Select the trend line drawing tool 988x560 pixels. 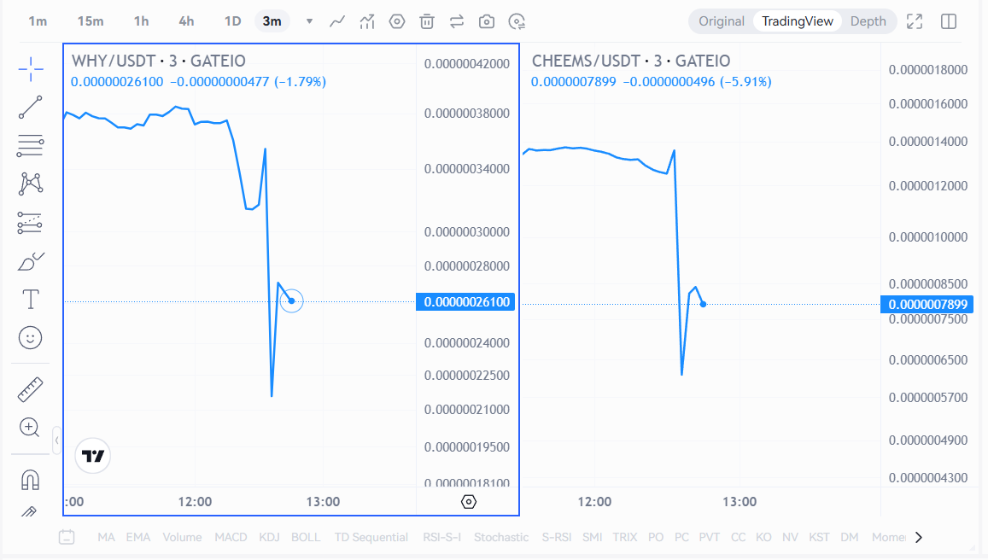31,107
